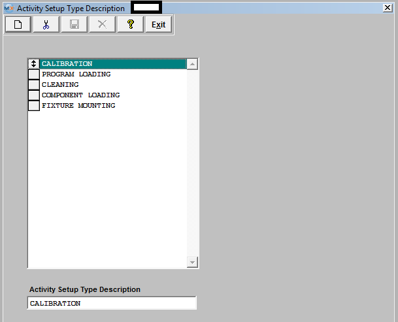Click the Cut scissors toolbar icon
This screenshot has height=322, width=398.
tap(46, 25)
